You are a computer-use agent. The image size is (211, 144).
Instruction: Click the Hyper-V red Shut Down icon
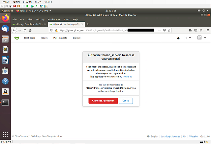[x=15, y=6]
